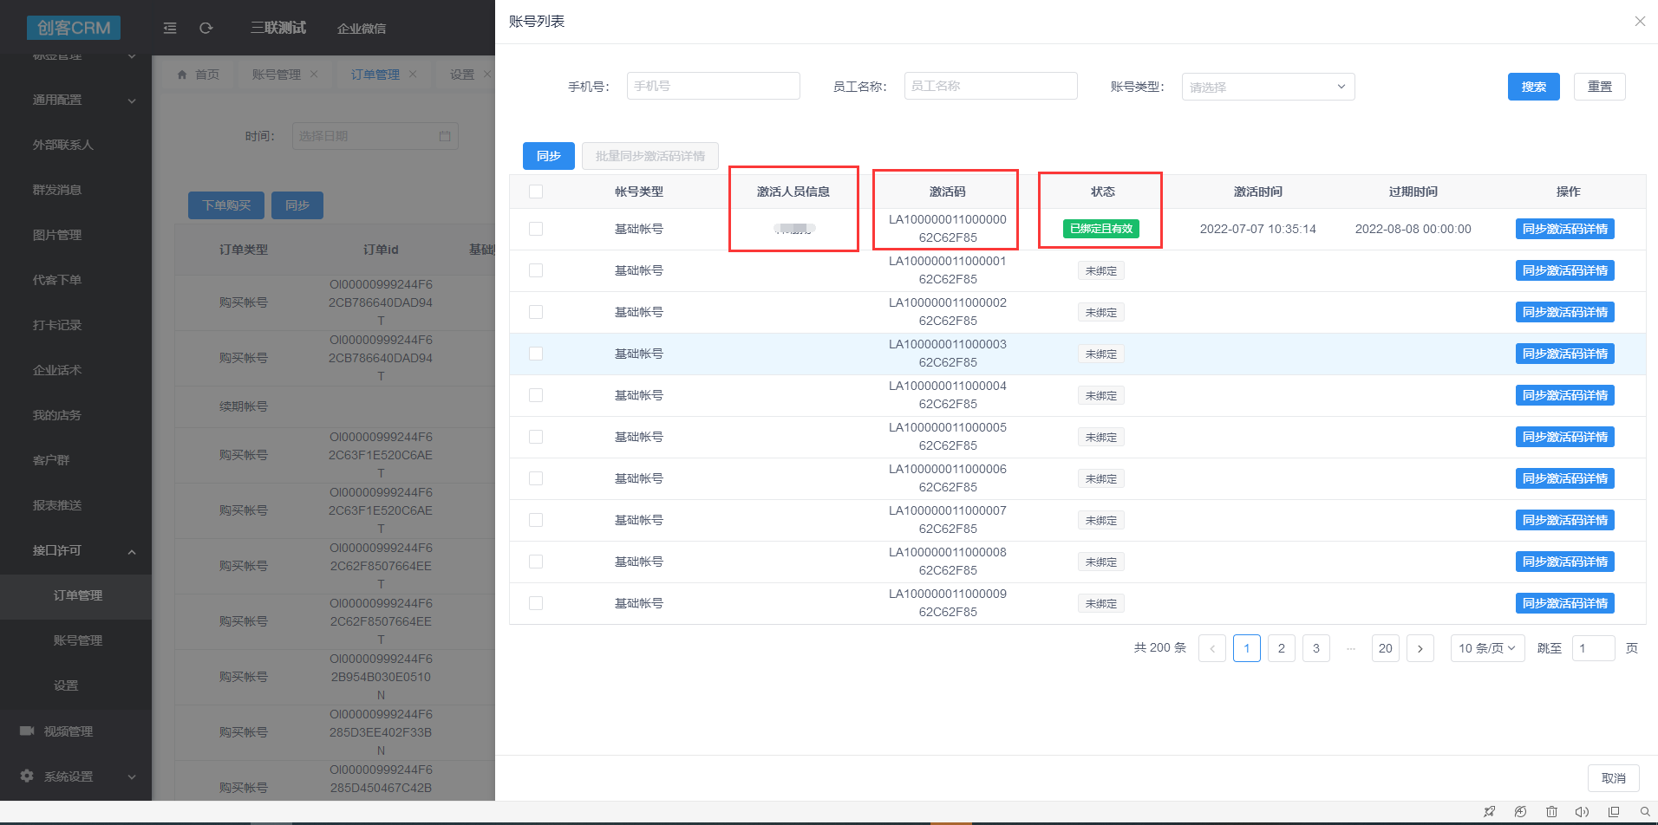Focus the 手机号 input field
Viewport: 1658px width, 825px height.
(713, 86)
